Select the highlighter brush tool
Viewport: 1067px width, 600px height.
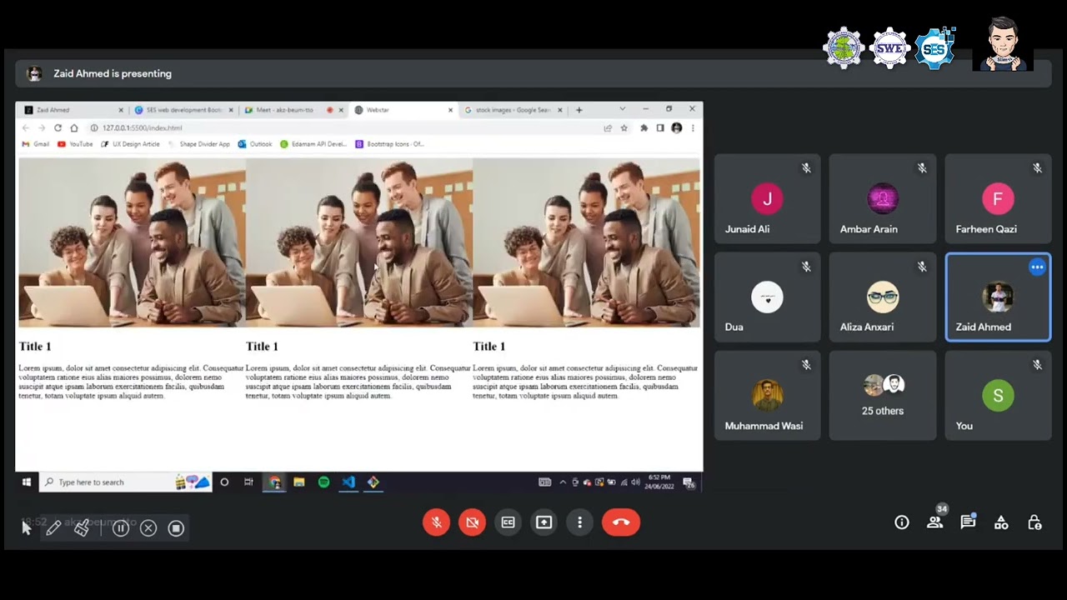pos(82,527)
